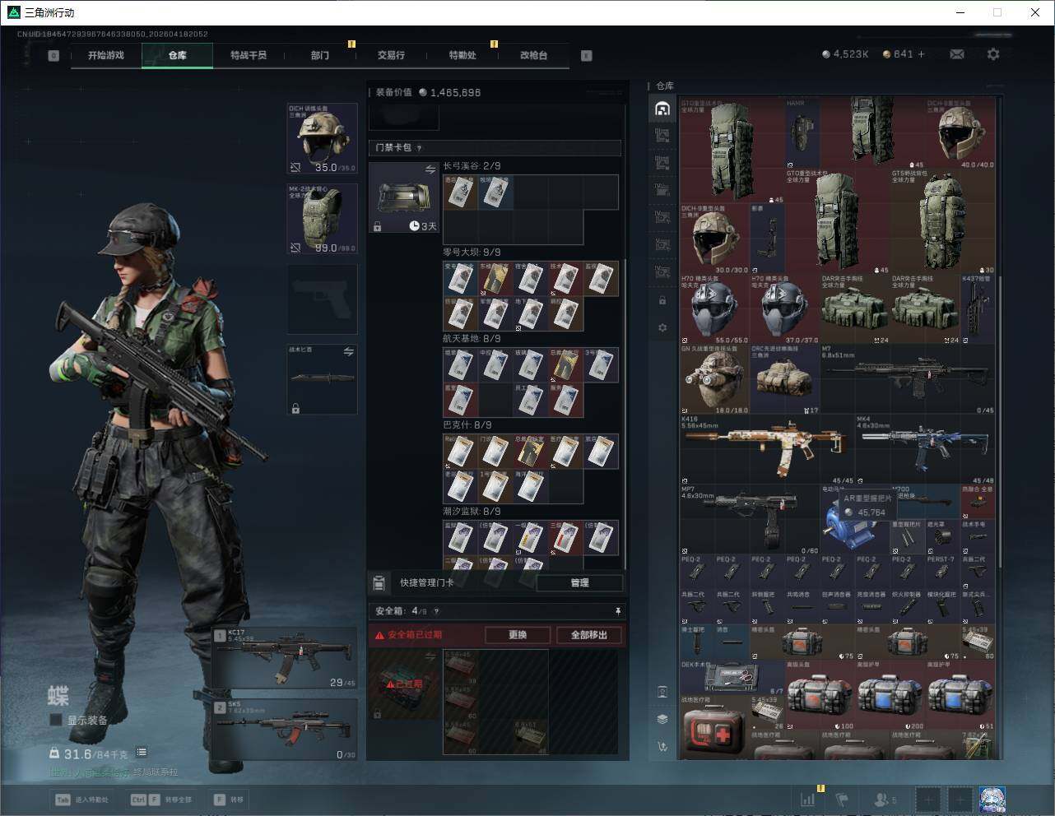This screenshot has width=1055, height=816.
Task: Open stash sidebar gear settings
Action: coord(662,327)
